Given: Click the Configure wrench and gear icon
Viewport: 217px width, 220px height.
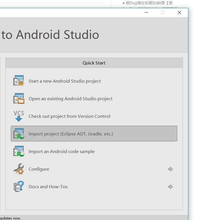Looking at the screenshot, I should click(x=19, y=169).
